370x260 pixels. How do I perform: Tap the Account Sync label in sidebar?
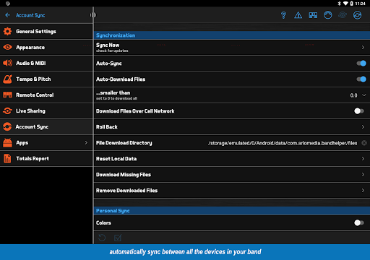pyautogui.click(x=32, y=127)
